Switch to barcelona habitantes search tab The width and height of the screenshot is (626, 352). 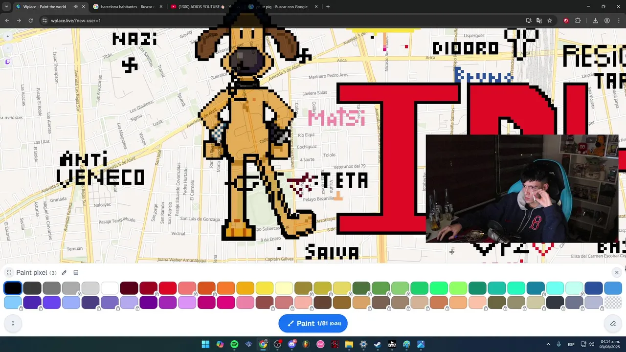[x=128, y=7]
